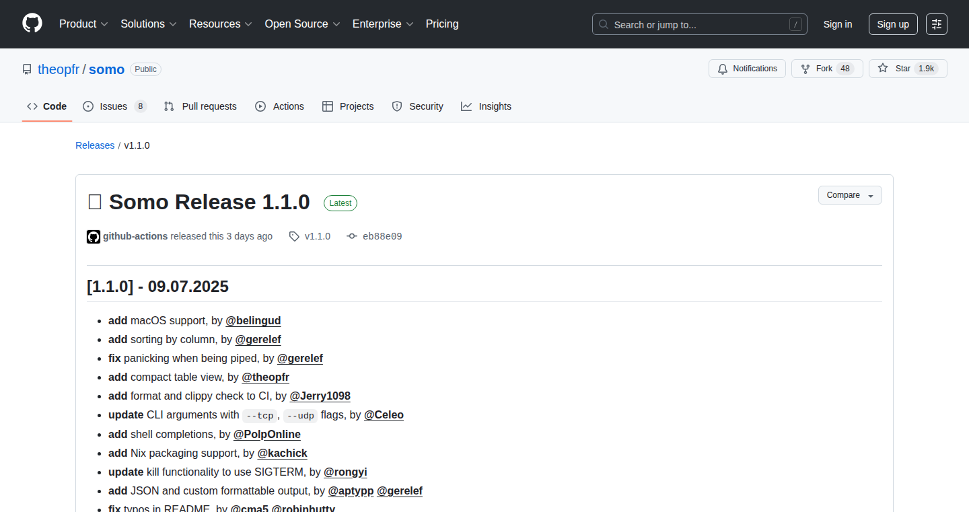Open @PolpOnline's profile

[x=267, y=434]
